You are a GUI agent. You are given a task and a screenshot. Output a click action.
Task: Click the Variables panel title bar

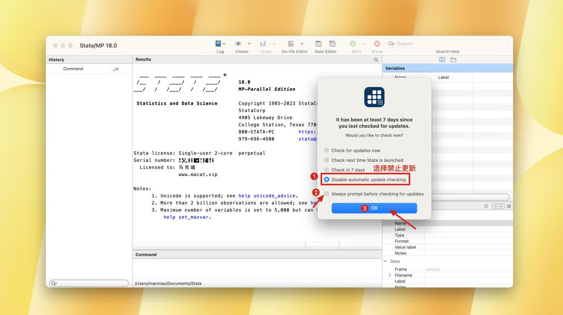pos(448,68)
